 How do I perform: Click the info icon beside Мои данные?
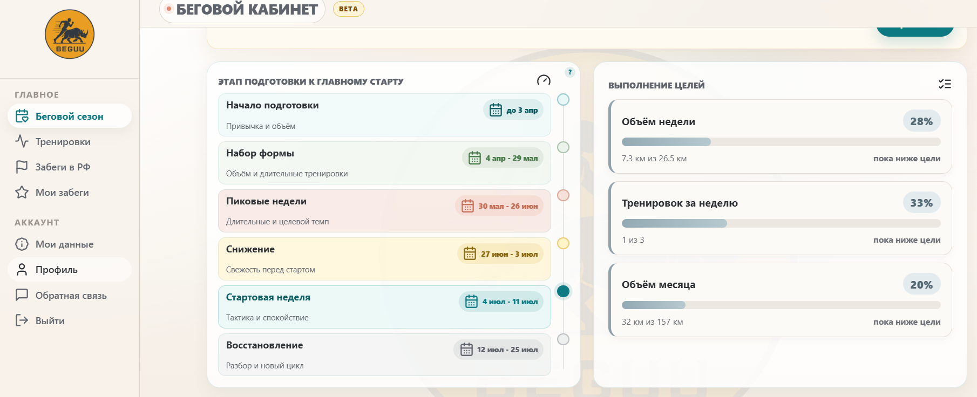coord(22,244)
